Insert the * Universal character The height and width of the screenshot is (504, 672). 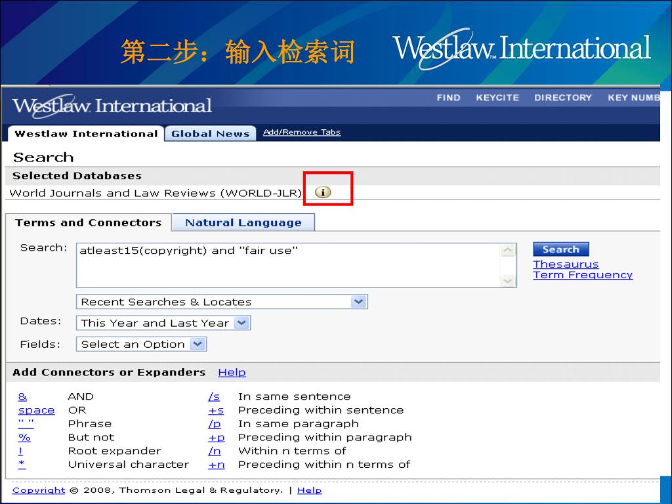tap(22, 464)
